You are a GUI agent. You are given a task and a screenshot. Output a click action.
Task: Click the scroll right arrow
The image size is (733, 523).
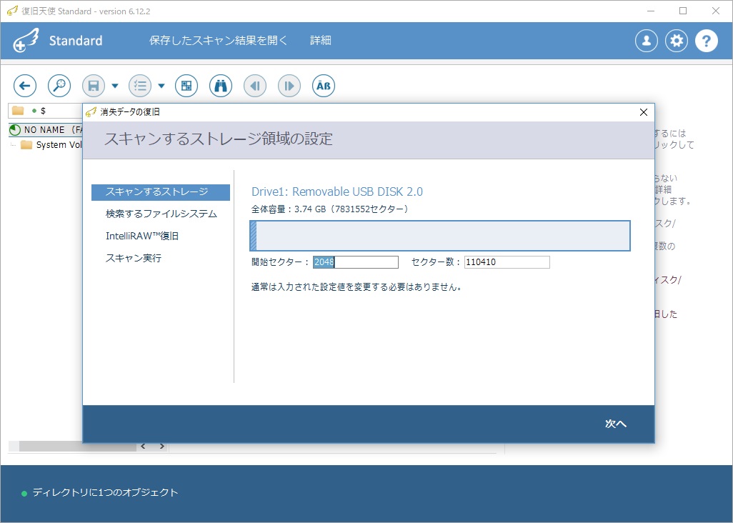(x=161, y=447)
